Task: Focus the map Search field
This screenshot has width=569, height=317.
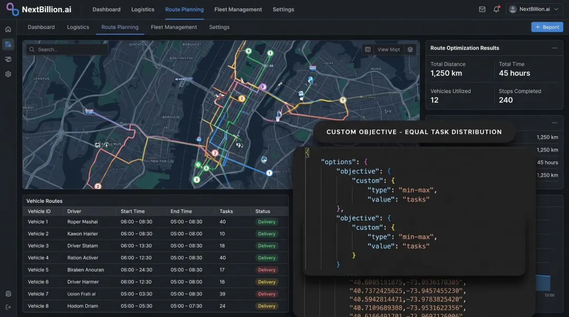Action: pos(67,49)
